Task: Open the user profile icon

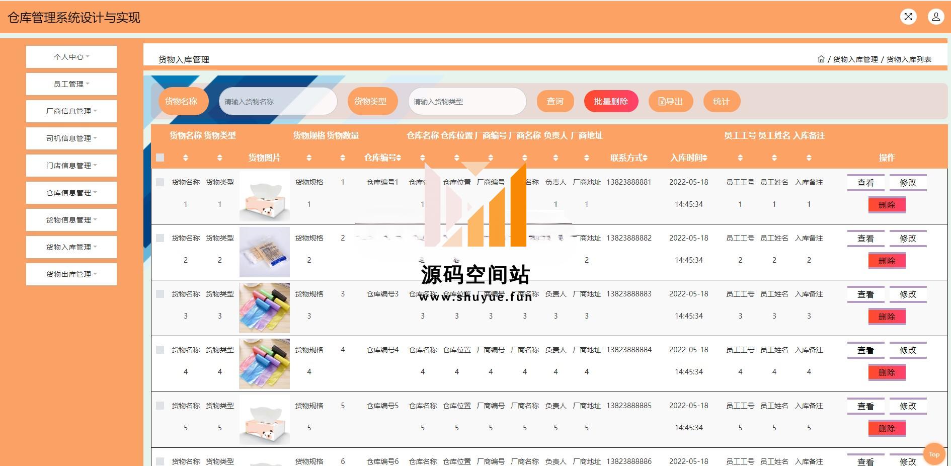Action: coord(936,17)
